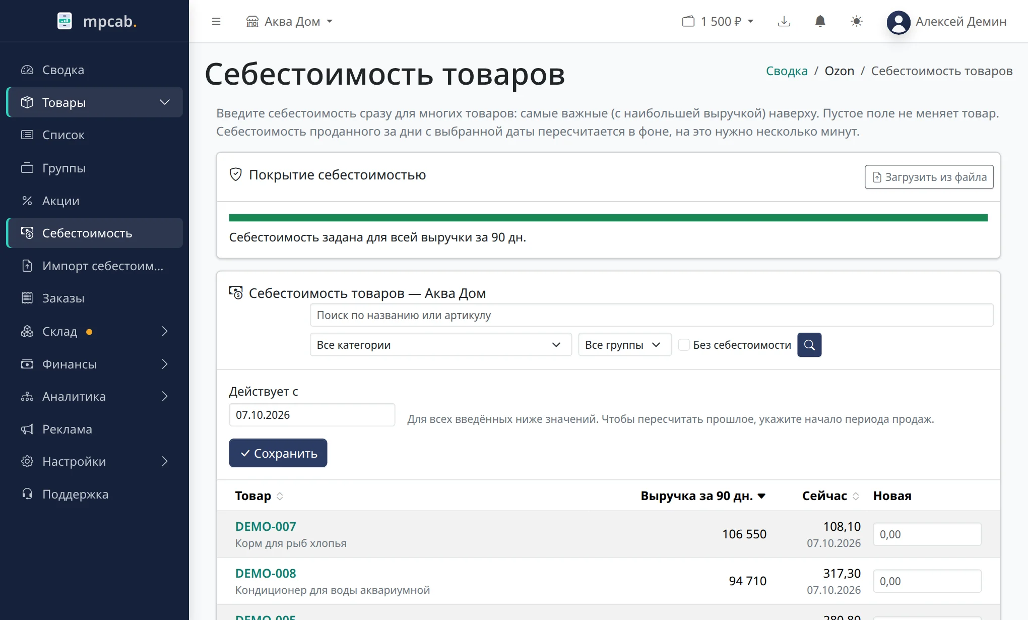Click Загрузить из файла button
Screen dimensions: 1028x620
click(929, 177)
